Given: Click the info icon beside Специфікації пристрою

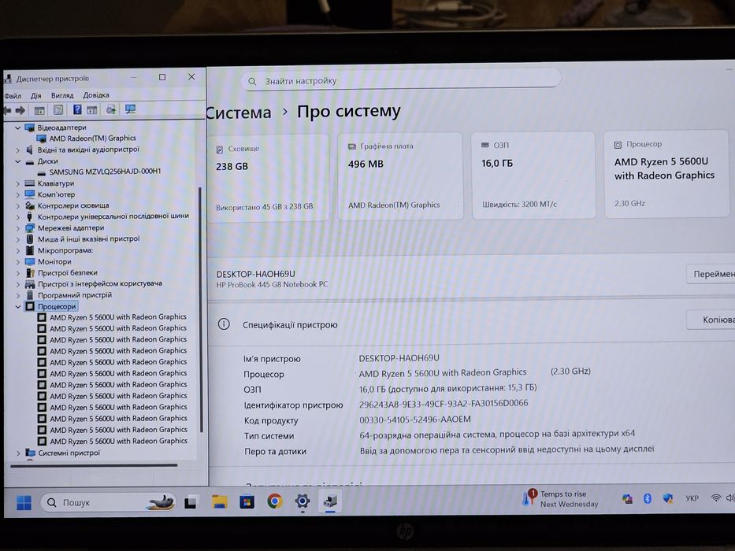Looking at the screenshot, I should 224,324.
